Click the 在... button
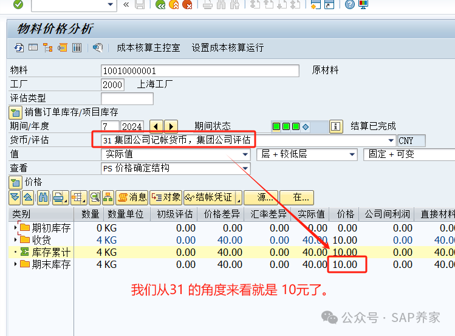 point(297,197)
